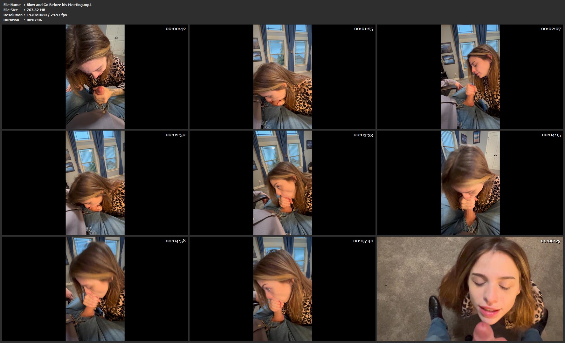Click the Duration label in header

[11, 20]
